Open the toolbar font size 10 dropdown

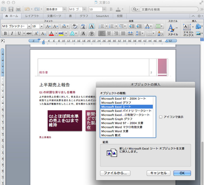tap(104, 9)
